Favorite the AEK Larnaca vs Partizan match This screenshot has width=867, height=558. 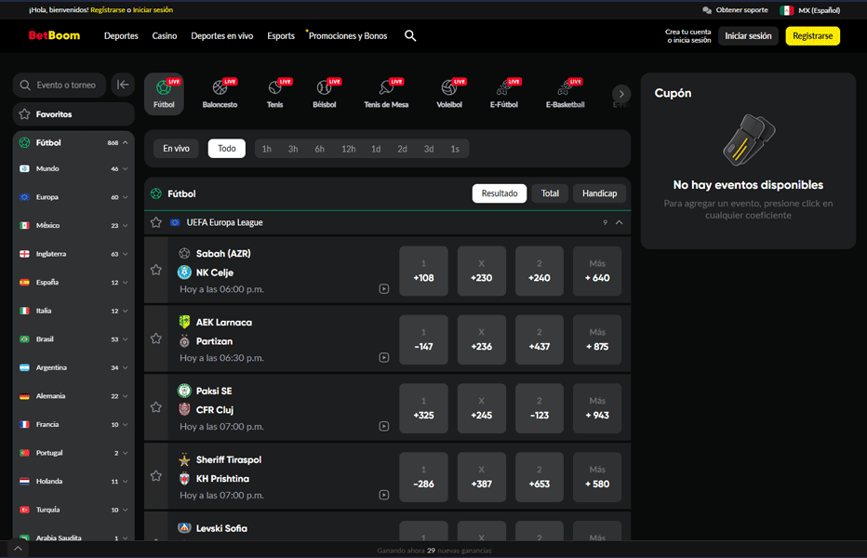point(156,339)
